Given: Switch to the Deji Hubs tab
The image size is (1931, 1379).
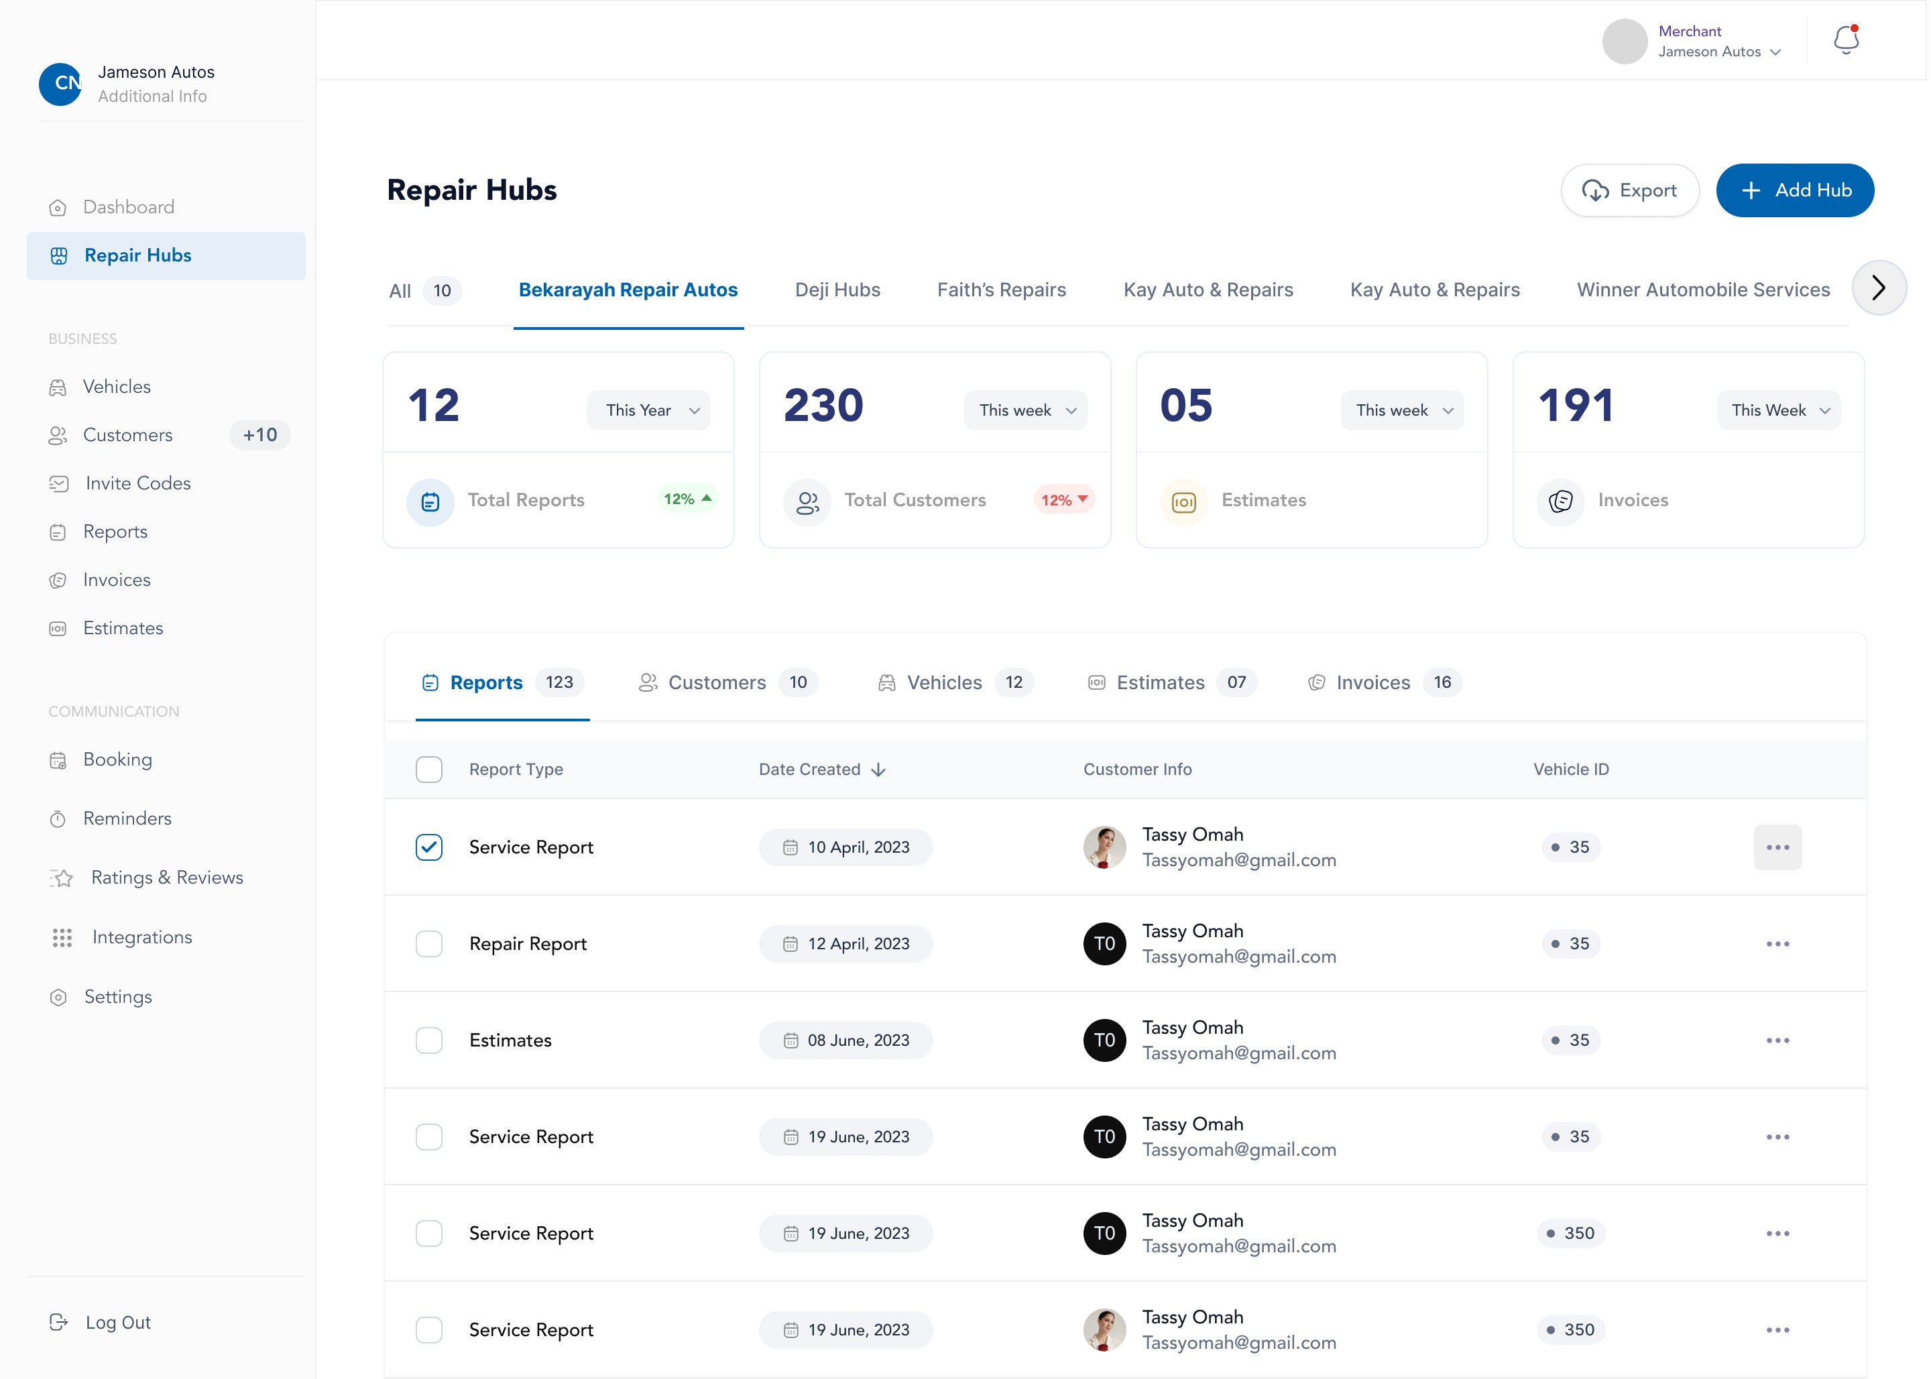Looking at the screenshot, I should 837,290.
